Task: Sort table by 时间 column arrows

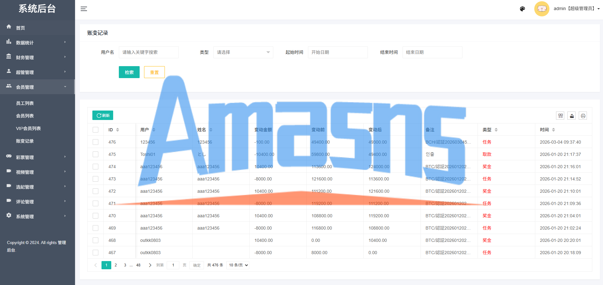Action: click(x=554, y=130)
